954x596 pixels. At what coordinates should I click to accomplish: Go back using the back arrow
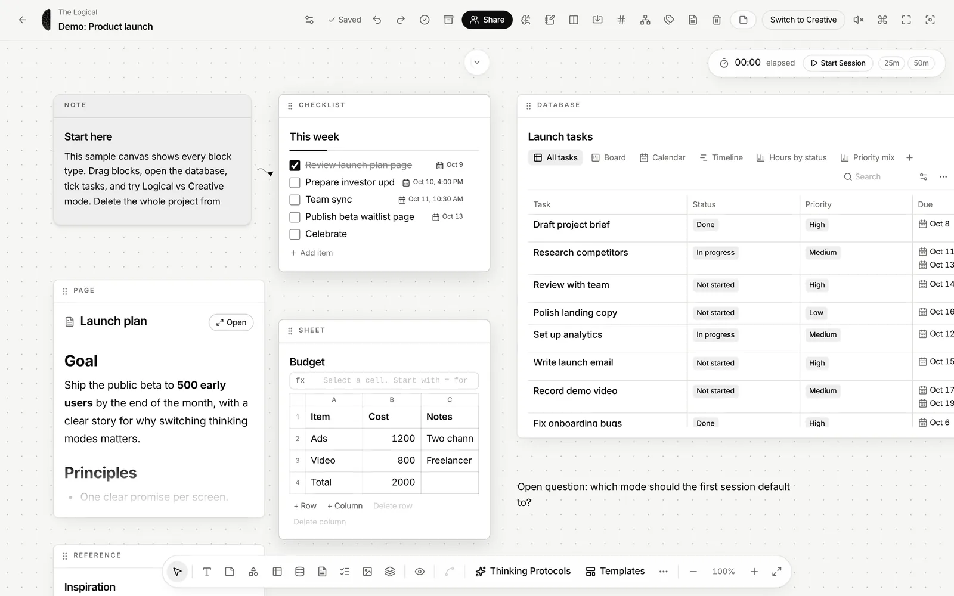(23, 20)
